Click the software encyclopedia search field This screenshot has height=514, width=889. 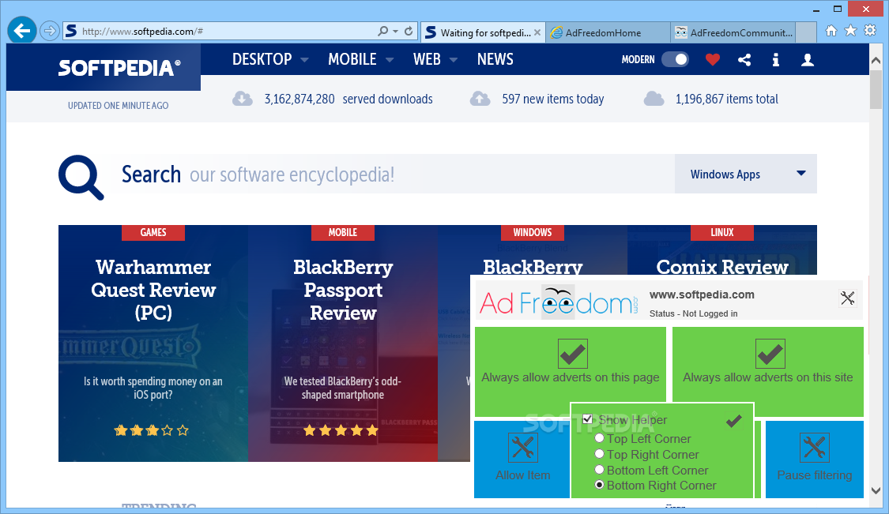pos(392,174)
